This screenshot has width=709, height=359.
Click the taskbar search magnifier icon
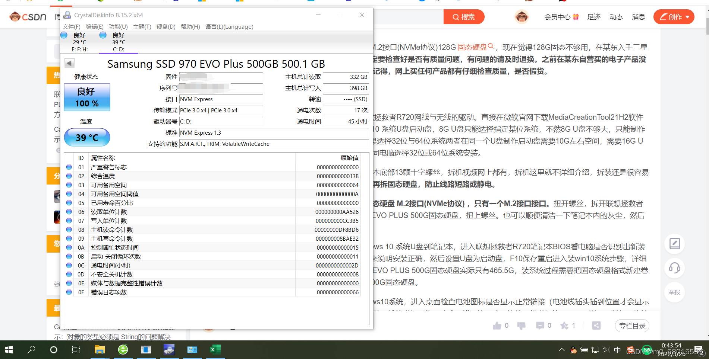pos(32,350)
